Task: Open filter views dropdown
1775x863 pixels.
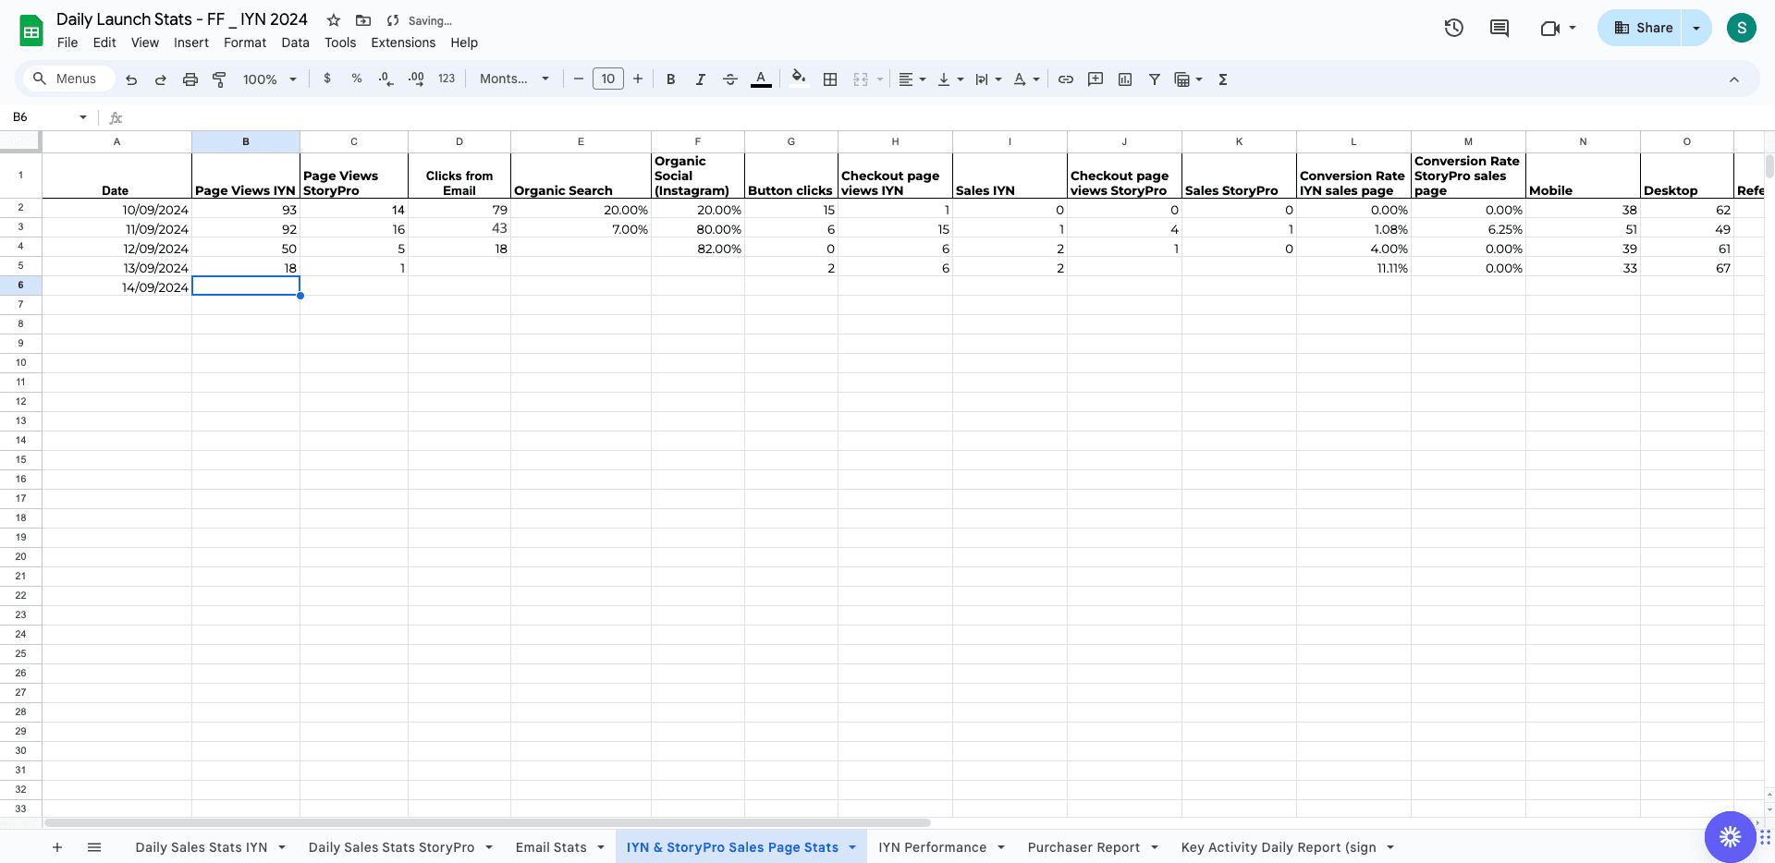Action: point(1188,79)
